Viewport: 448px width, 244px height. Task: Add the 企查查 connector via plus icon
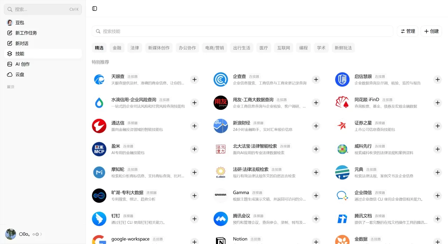[316, 80]
